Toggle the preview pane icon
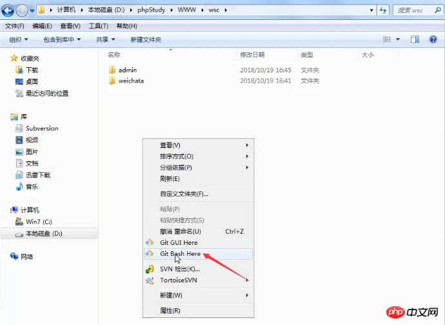 [415, 40]
